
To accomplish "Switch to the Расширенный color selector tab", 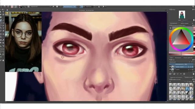I will click(173, 23).
